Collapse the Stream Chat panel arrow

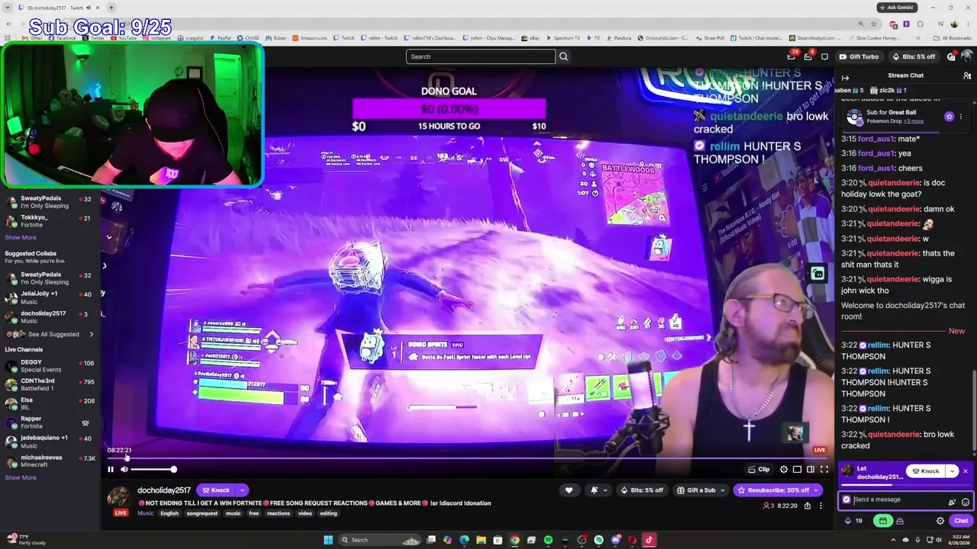pyautogui.click(x=845, y=78)
